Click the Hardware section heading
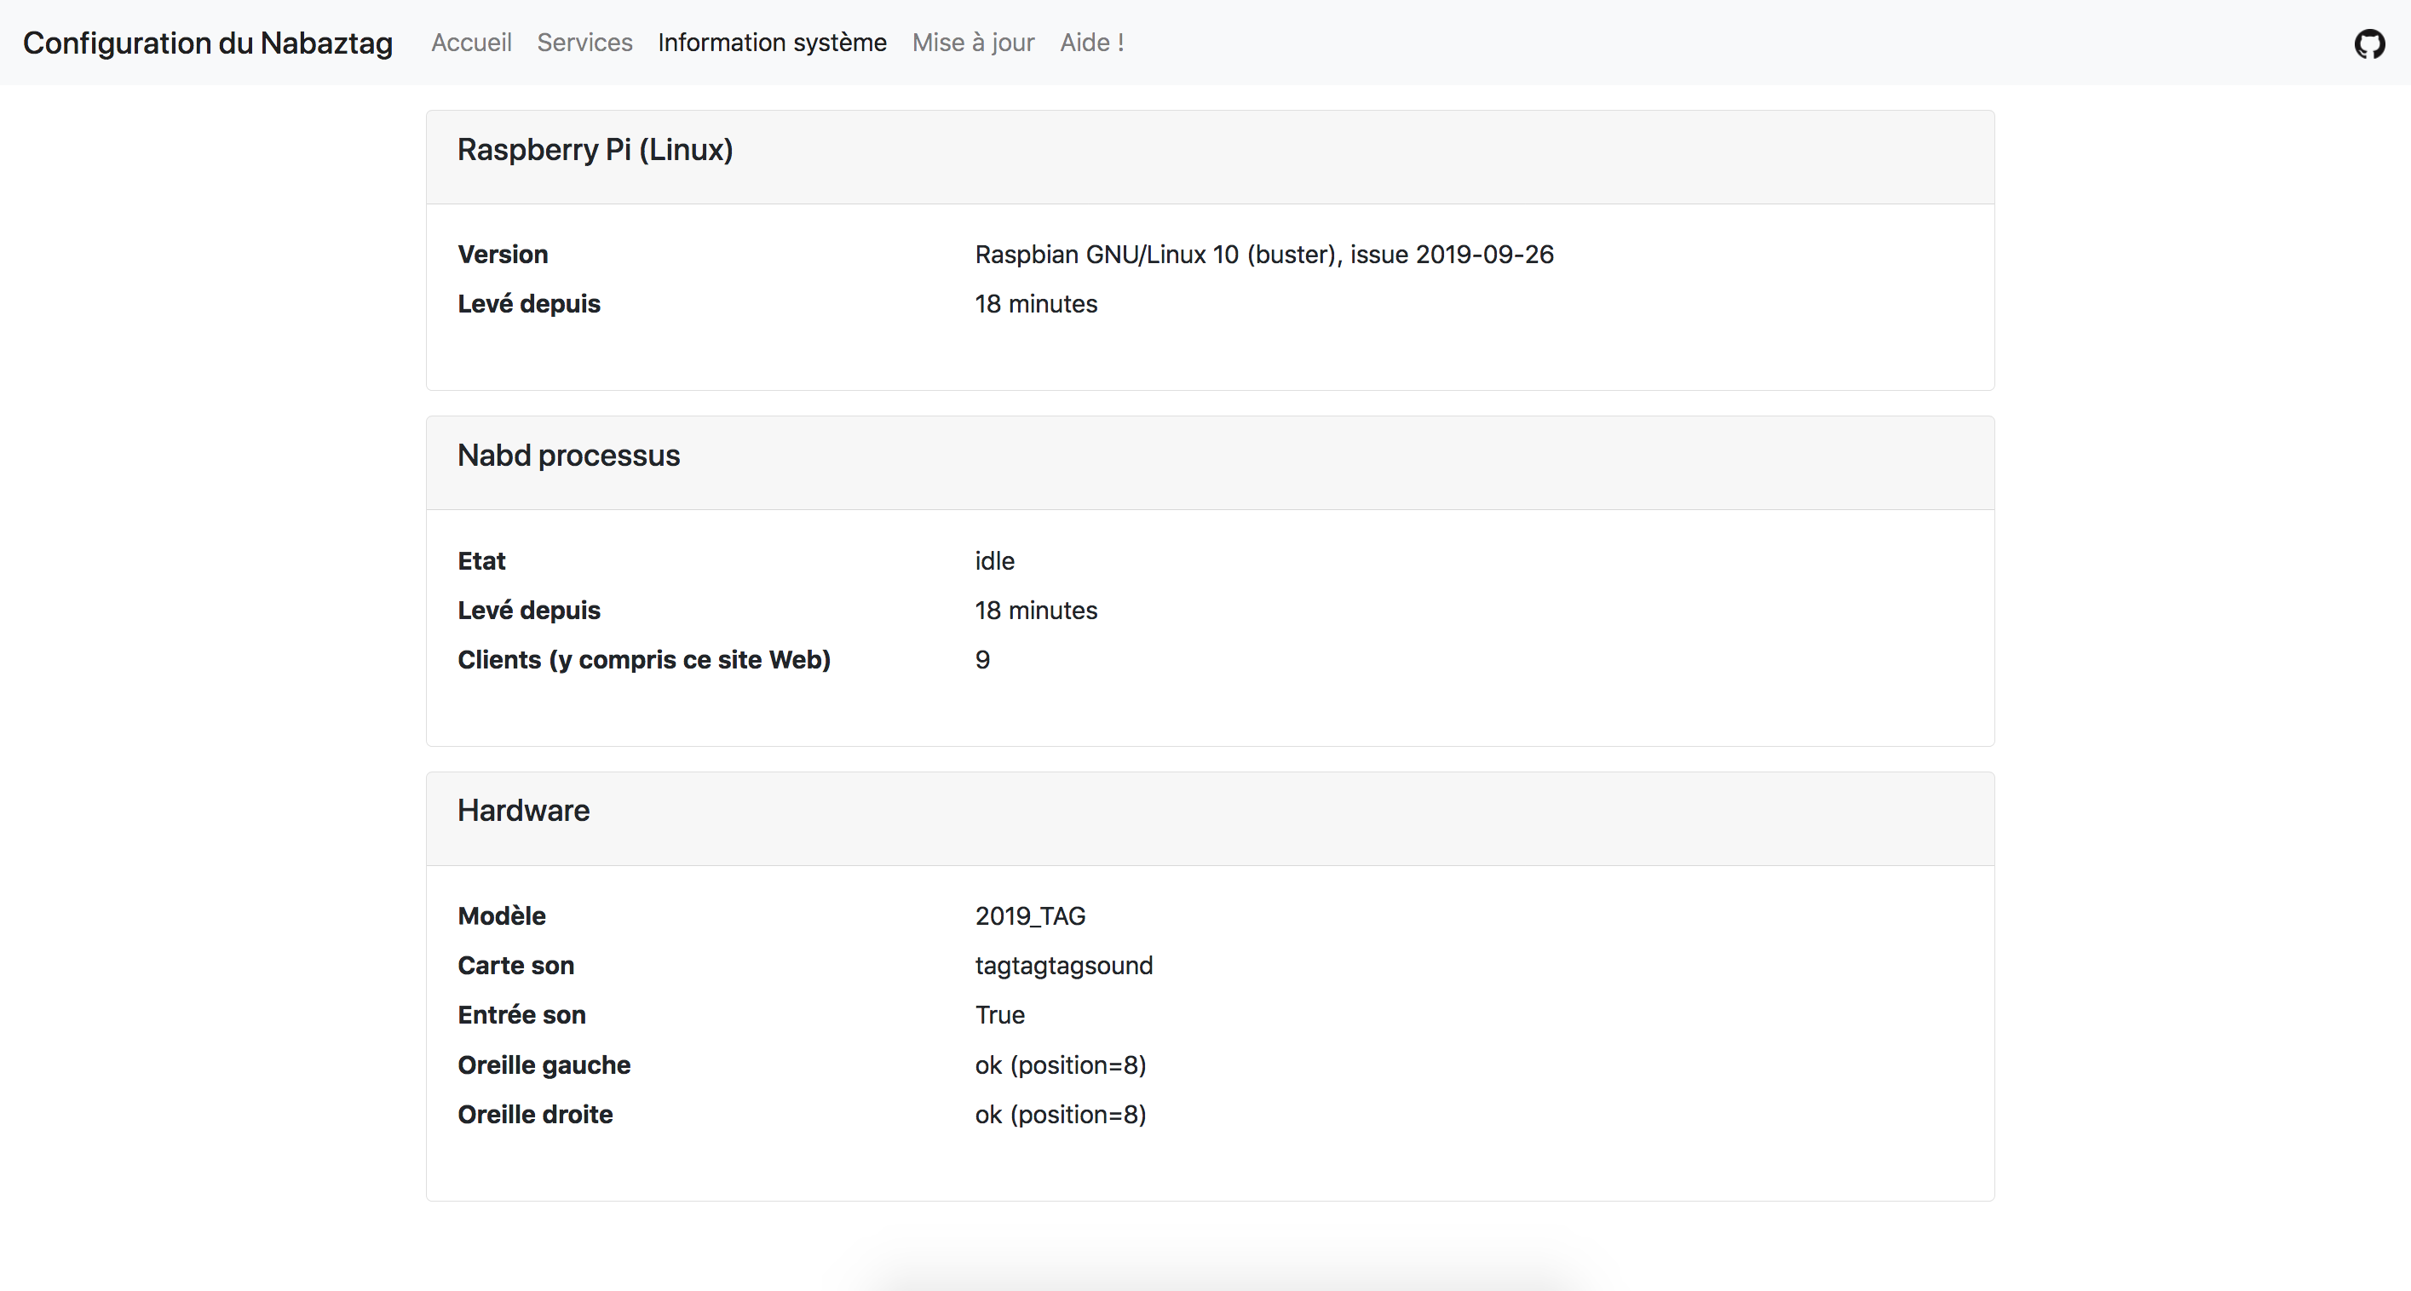 (x=523, y=810)
